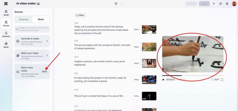Viewport: 238px width, 111px height.
Task: Click the 'Scenes' panel heading
Action: (x=19, y=12)
